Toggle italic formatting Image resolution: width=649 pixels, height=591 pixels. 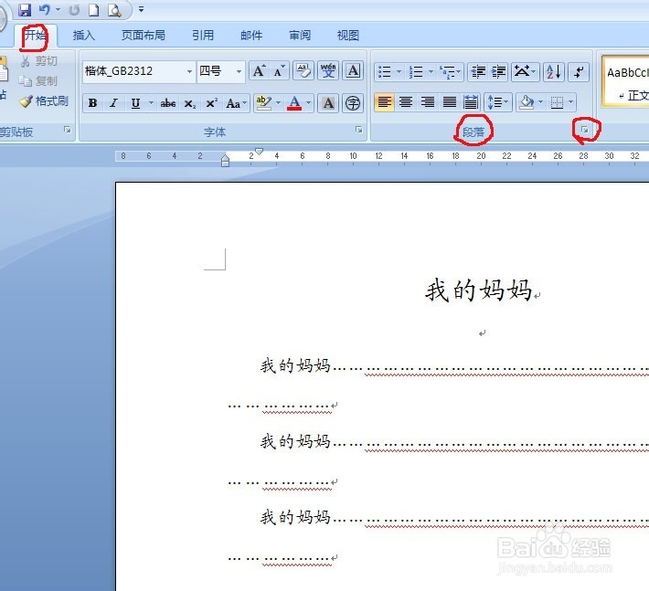pyautogui.click(x=113, y=103)
